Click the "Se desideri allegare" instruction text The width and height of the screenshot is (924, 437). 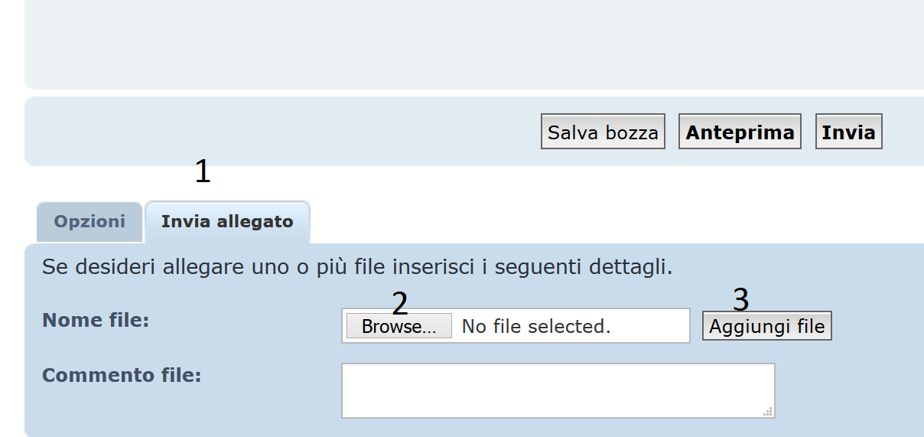point(356,267)
